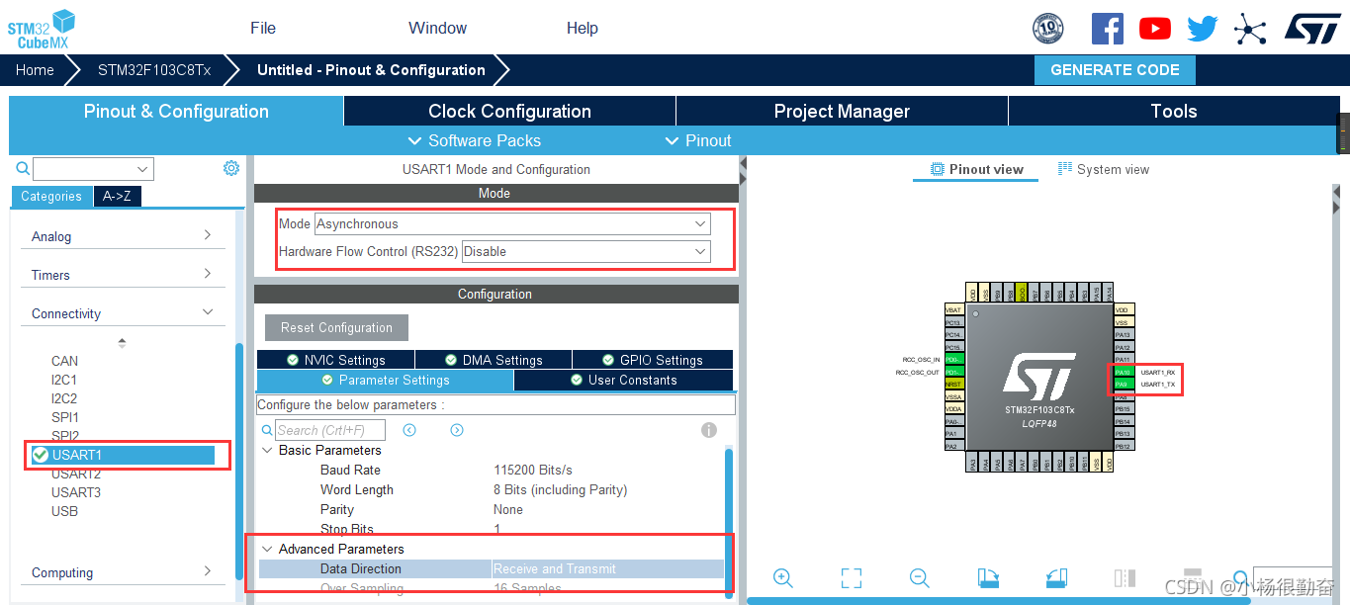
Task: Select the PA10 USART1_RX pin
Action: point(1123,372)
